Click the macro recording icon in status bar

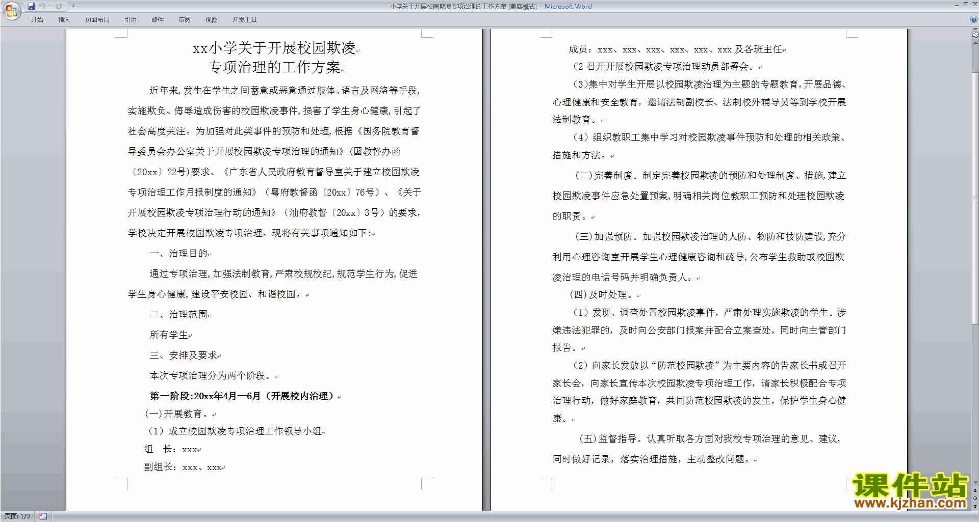(43, 516)
